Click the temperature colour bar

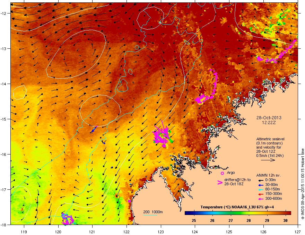[x=238, y=213]
